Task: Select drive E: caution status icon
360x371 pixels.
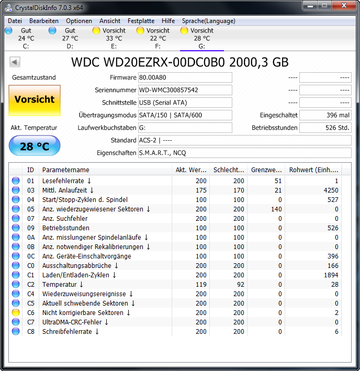Action: (x=96, y=30)
